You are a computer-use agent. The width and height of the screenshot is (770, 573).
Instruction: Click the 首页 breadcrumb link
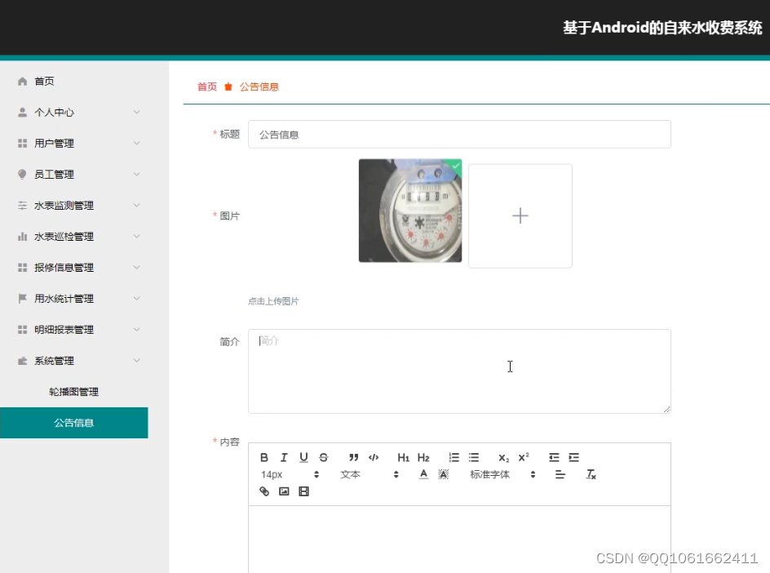205,86
